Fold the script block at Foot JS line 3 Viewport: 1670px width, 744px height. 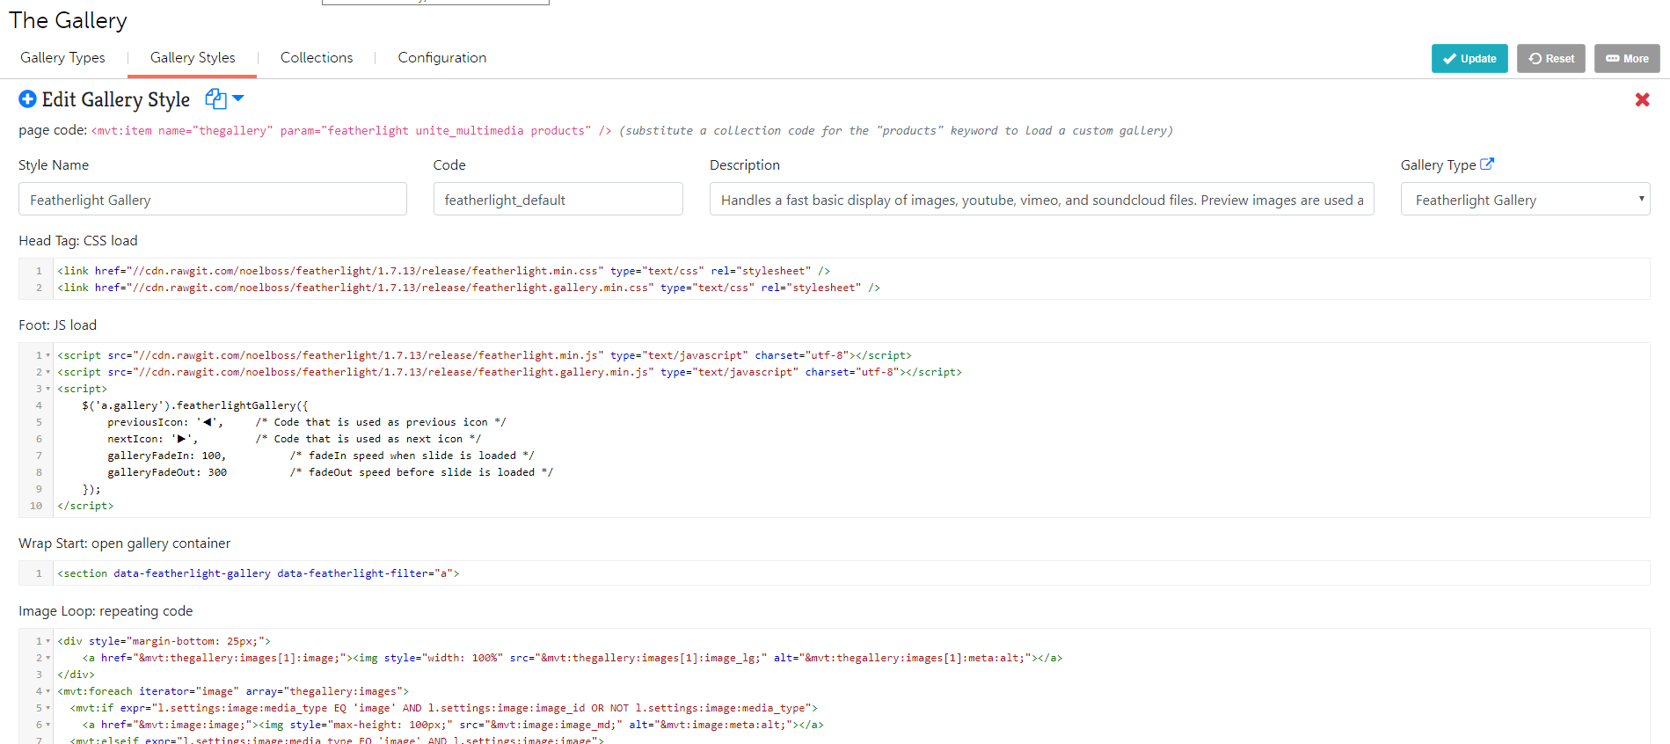[47, 389]
